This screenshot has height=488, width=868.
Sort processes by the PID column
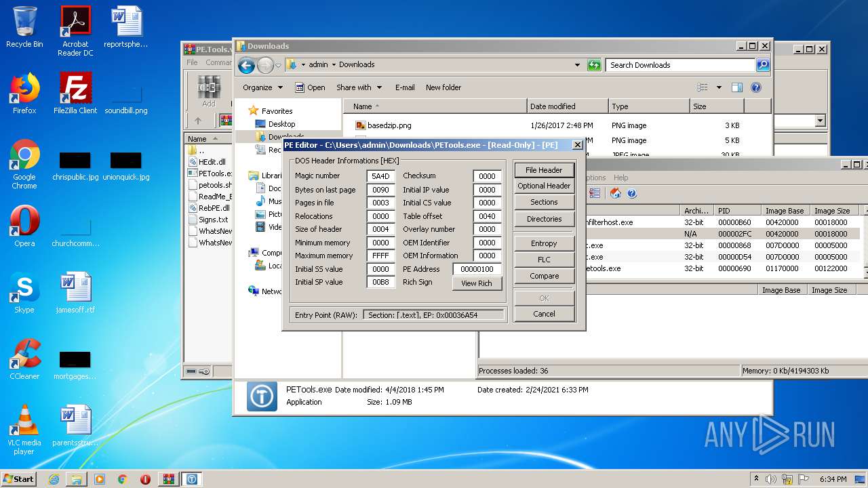(738, 211)
